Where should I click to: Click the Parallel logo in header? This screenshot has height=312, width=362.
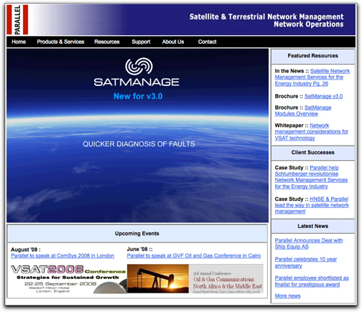tap(17, 19)
